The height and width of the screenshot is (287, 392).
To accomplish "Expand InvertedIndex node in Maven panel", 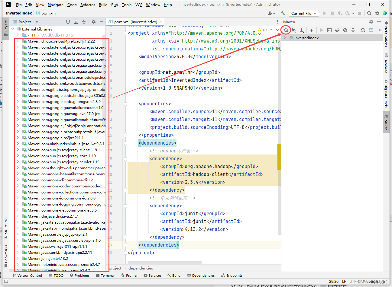I will (285, 38).
